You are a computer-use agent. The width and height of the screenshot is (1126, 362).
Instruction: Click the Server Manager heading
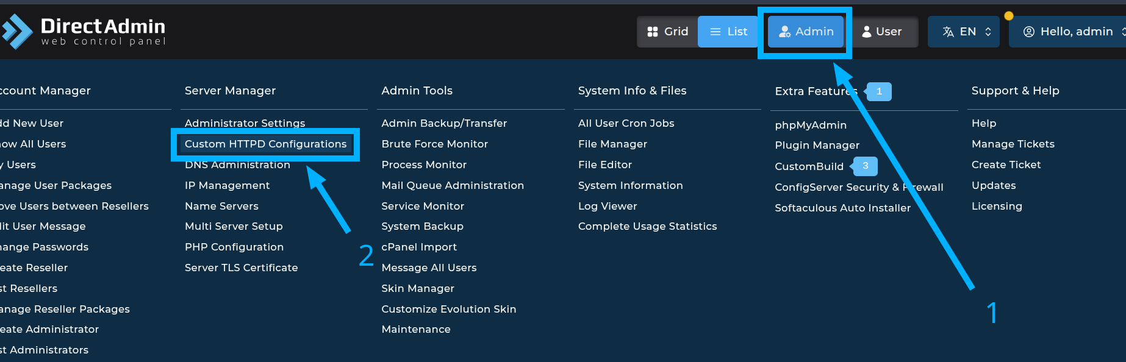coord(230,91)
